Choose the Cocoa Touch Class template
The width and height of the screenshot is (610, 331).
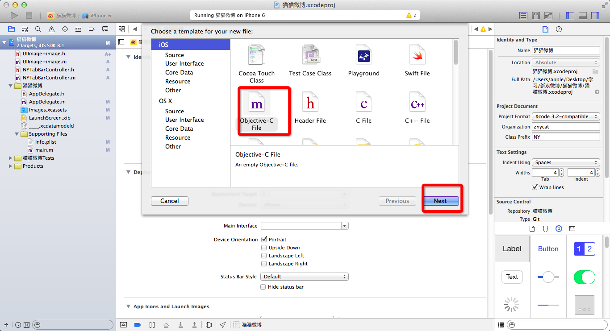point(257,63)
